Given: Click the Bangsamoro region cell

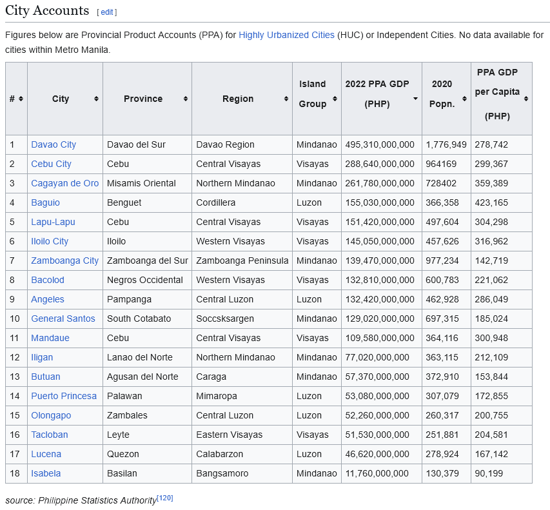Looking at the screenshot, I should [x=242, y=473].
